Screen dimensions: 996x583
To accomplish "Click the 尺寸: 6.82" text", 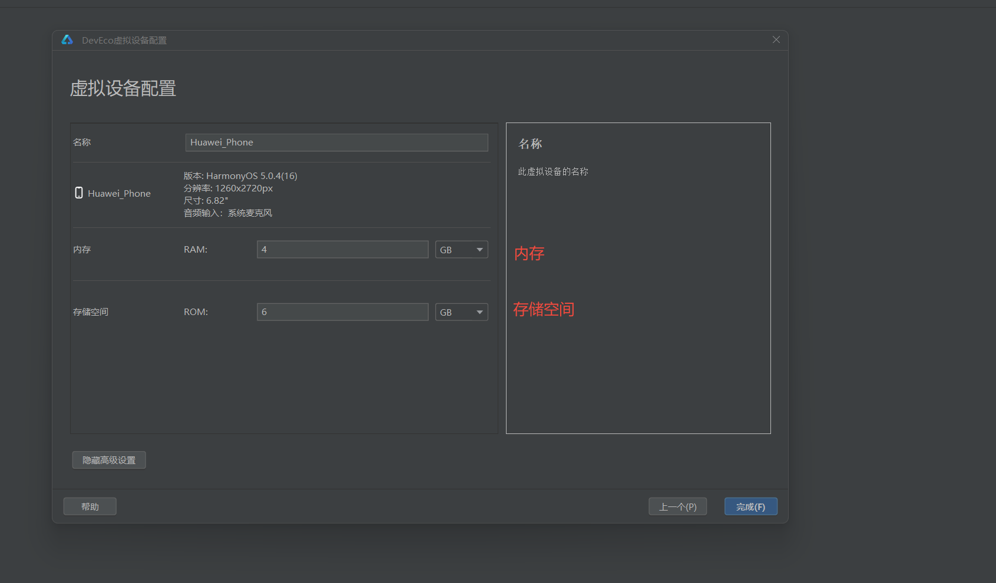I will (x=206, y=200).
